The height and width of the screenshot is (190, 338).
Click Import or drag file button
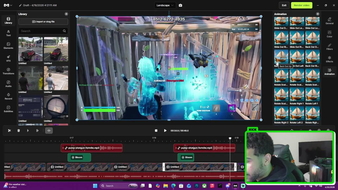[43, 22]
